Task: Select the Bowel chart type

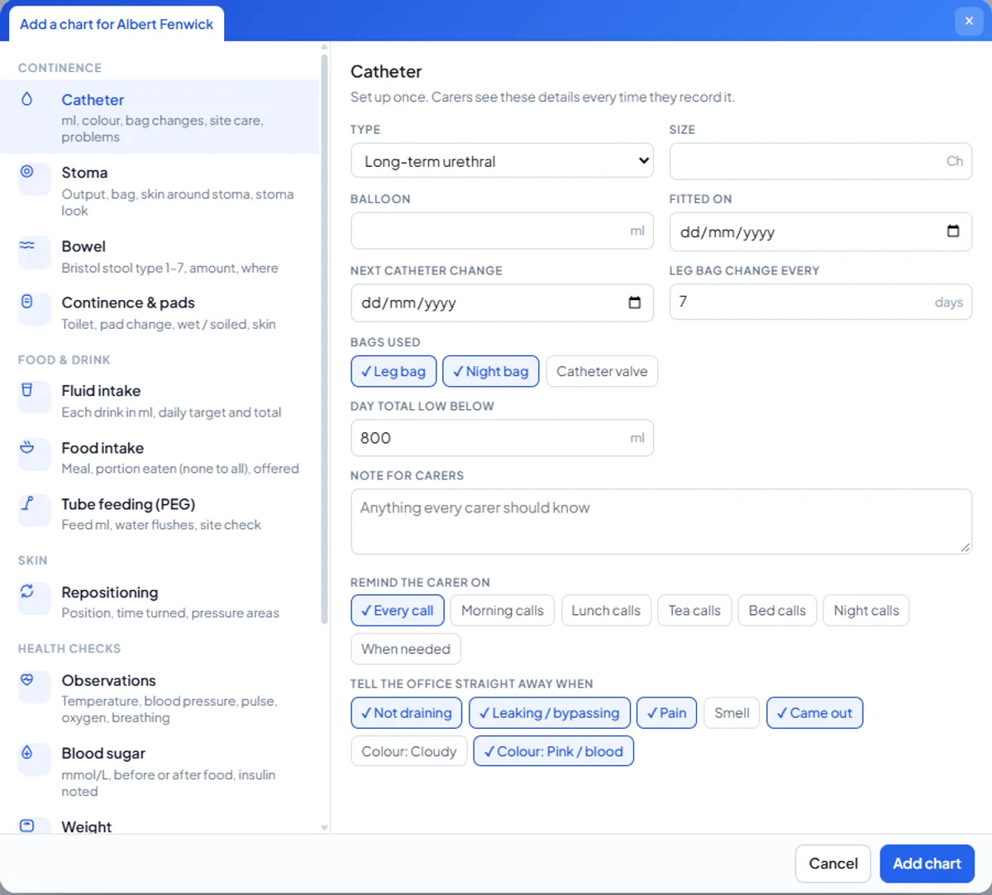Action: point(160,256)
